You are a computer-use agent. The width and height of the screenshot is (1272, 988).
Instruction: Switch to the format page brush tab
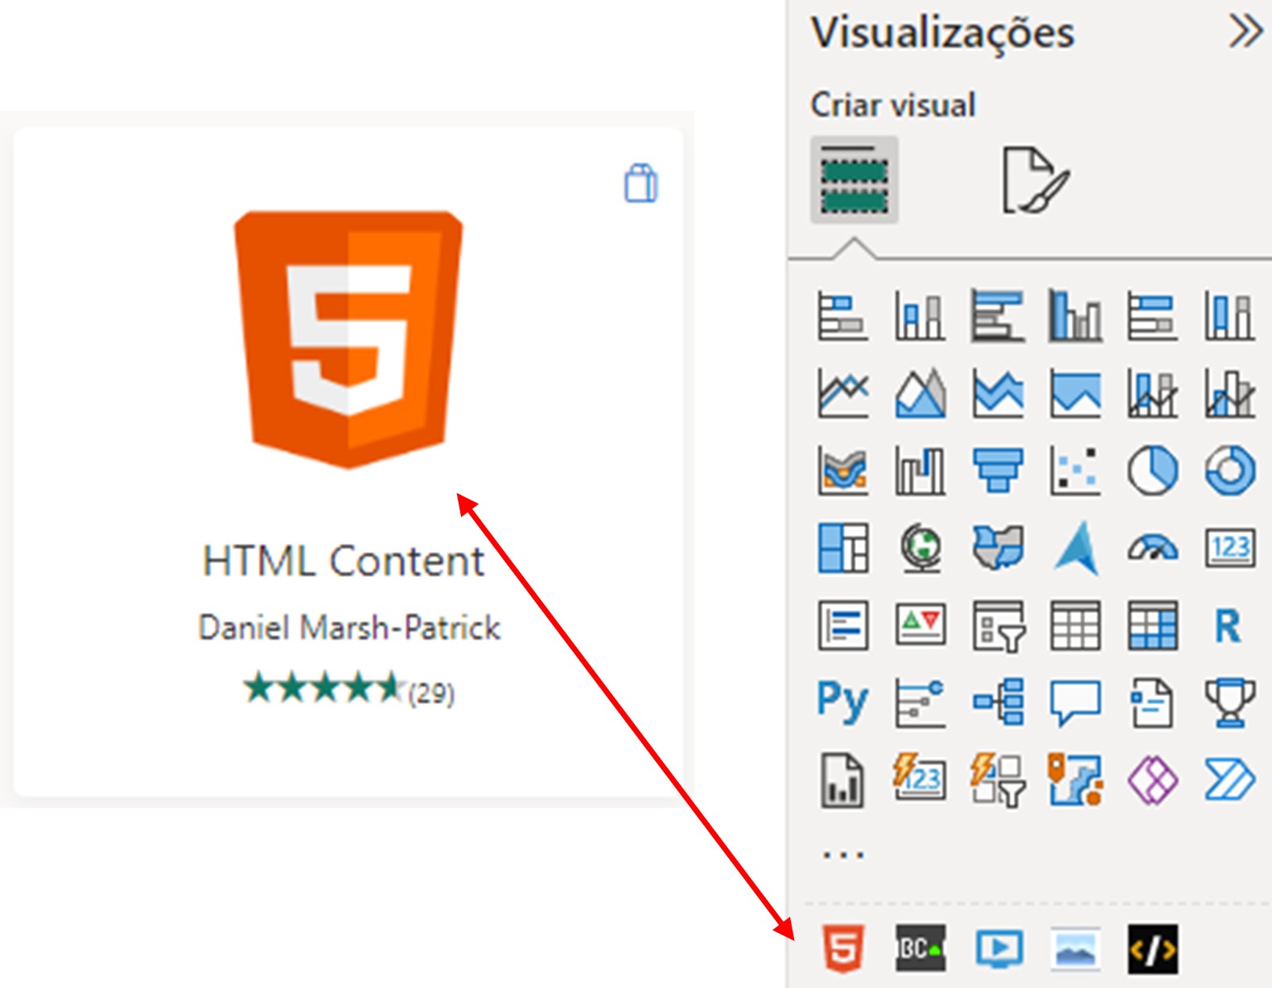1035,179
